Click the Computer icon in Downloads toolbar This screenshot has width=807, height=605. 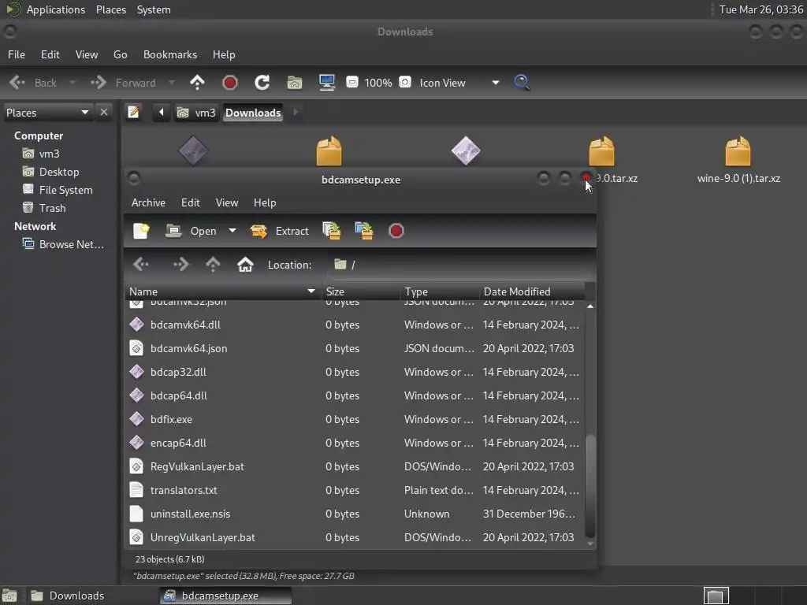coord(327,83)
